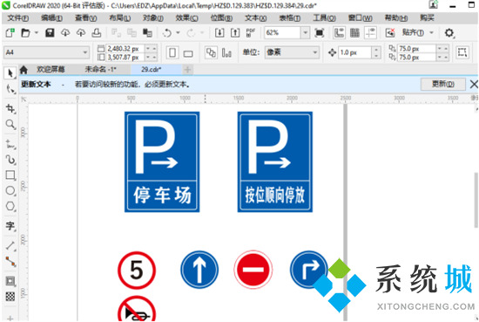479x322 pixels.
Task: Click the 贴齐 snap button
Action: point(413,32)
